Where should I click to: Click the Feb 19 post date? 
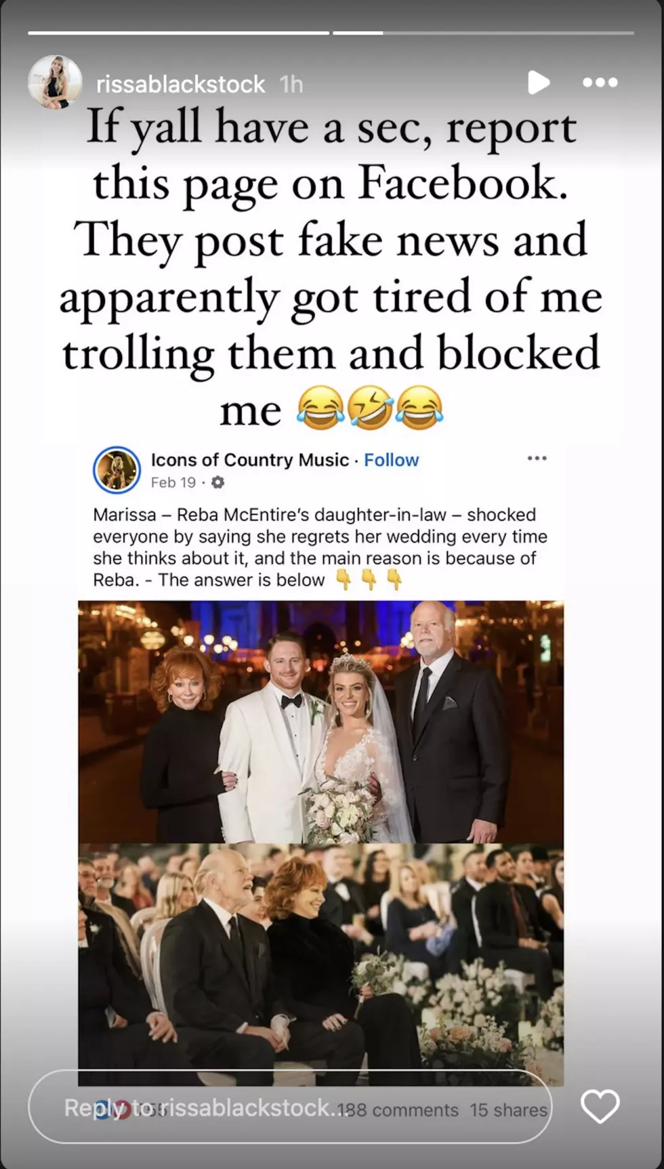[173, 482]
